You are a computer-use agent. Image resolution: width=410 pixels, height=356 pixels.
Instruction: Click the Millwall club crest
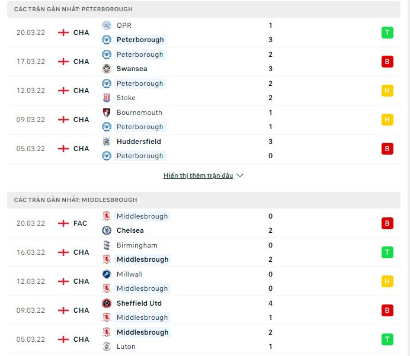[x=107, y=274]
